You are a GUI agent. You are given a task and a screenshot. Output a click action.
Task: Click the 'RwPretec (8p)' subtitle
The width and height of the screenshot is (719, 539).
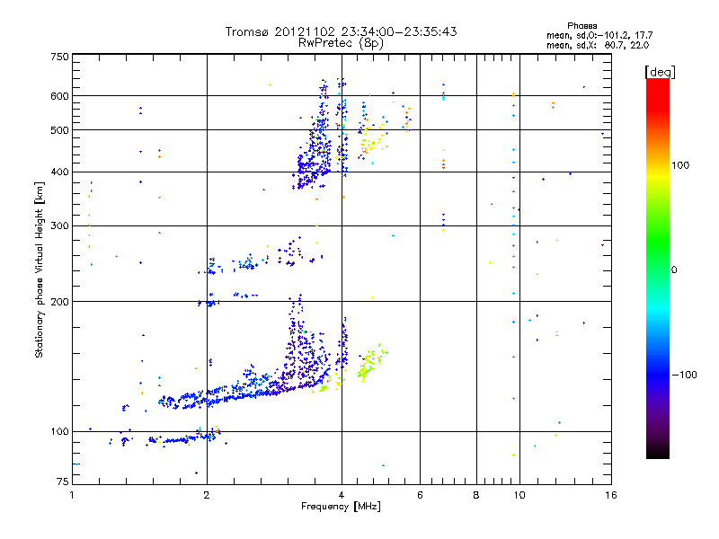pos(341,43)
